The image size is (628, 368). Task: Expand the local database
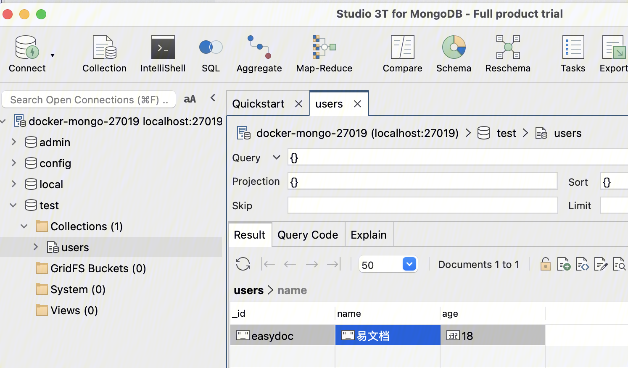tap(14, 184)
